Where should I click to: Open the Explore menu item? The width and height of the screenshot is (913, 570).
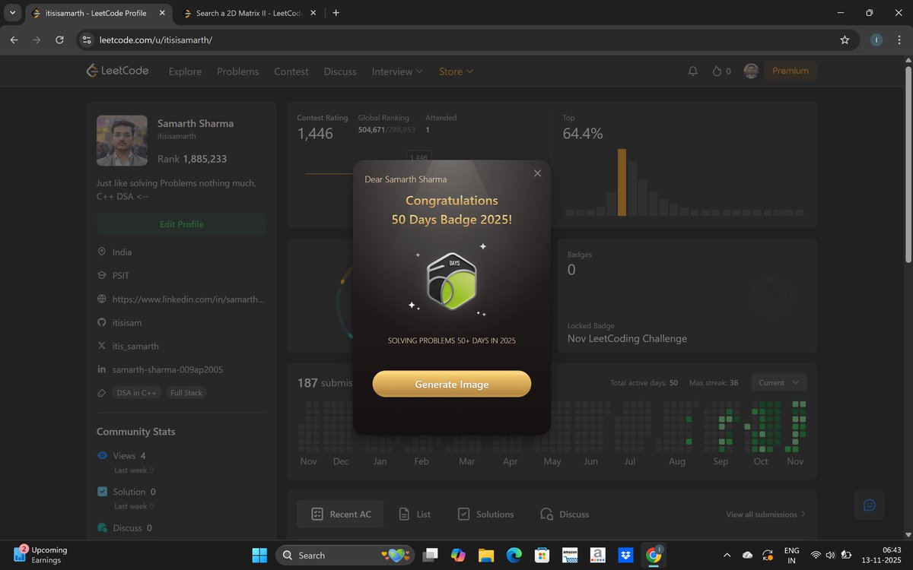pyautogui.click(x=185, y=71)
